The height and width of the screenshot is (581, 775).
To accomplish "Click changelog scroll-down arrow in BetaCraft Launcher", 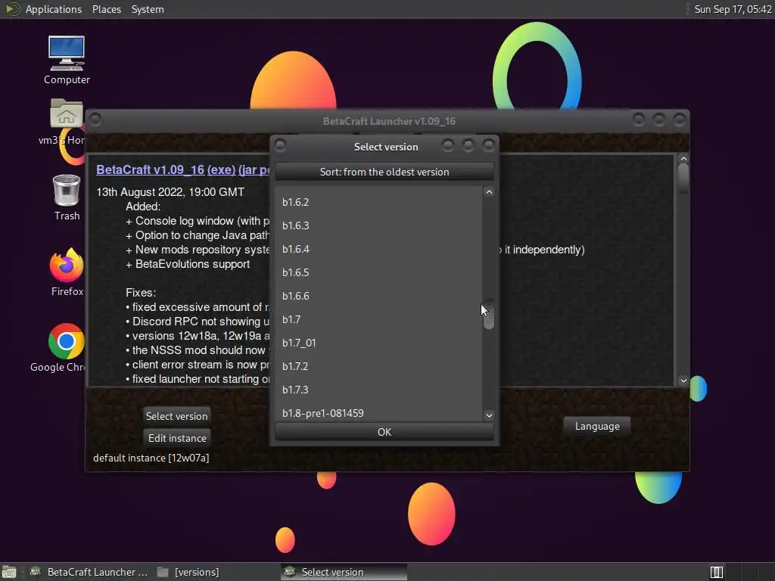I will [683, 381].
